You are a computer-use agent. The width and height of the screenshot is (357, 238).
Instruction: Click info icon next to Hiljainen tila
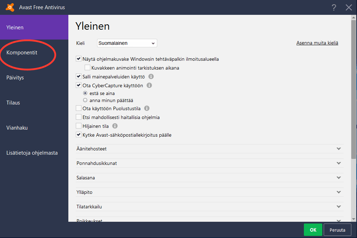[x=115, y=126]
